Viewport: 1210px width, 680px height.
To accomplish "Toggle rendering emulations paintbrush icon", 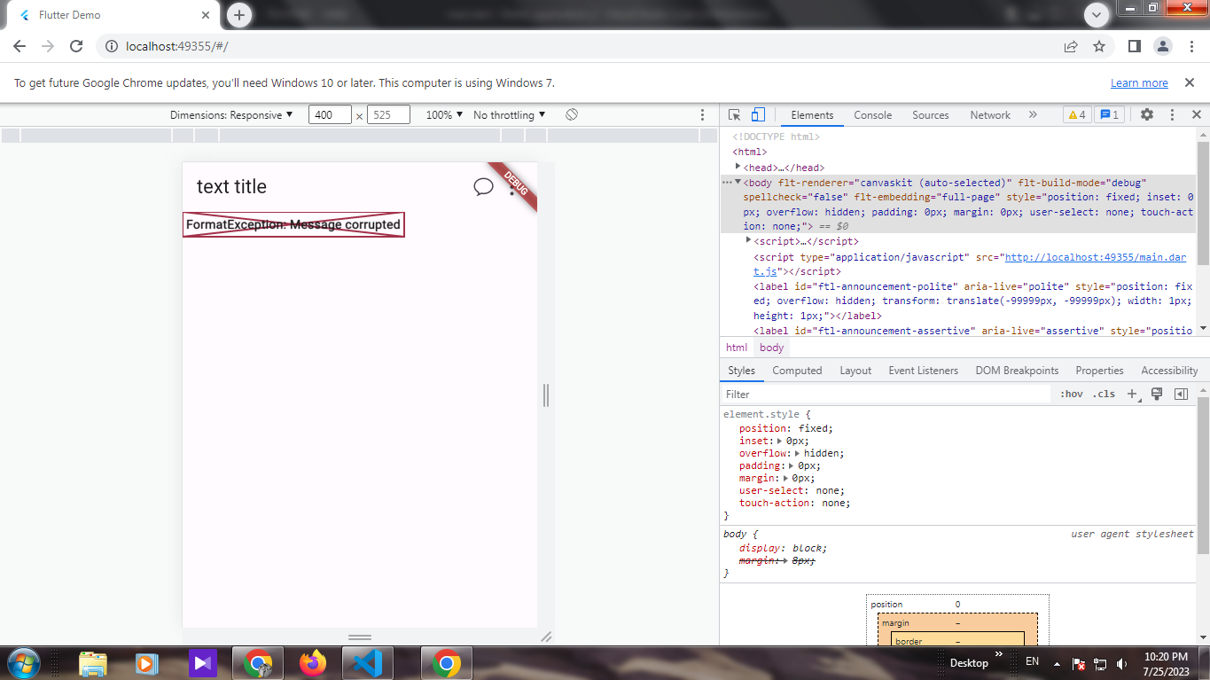I will (x=1157, y=394).
